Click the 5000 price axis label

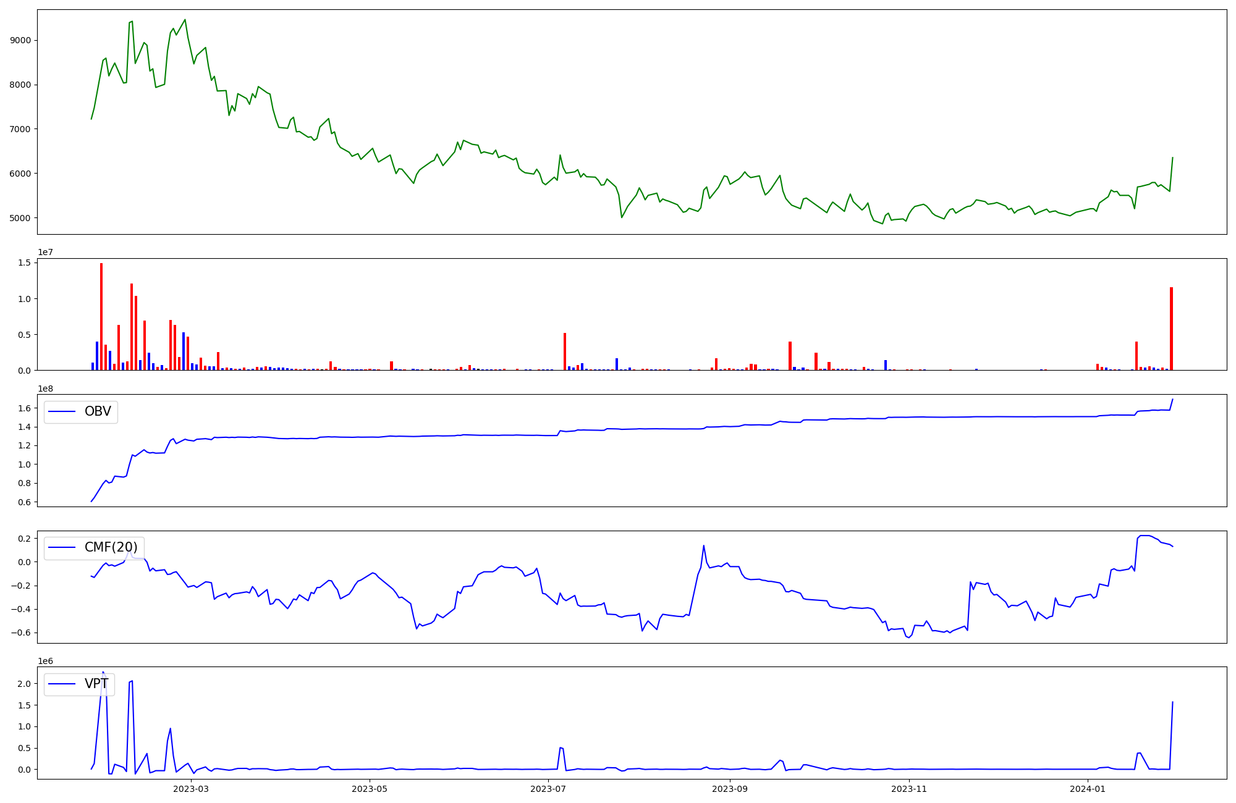coord(21,218)
